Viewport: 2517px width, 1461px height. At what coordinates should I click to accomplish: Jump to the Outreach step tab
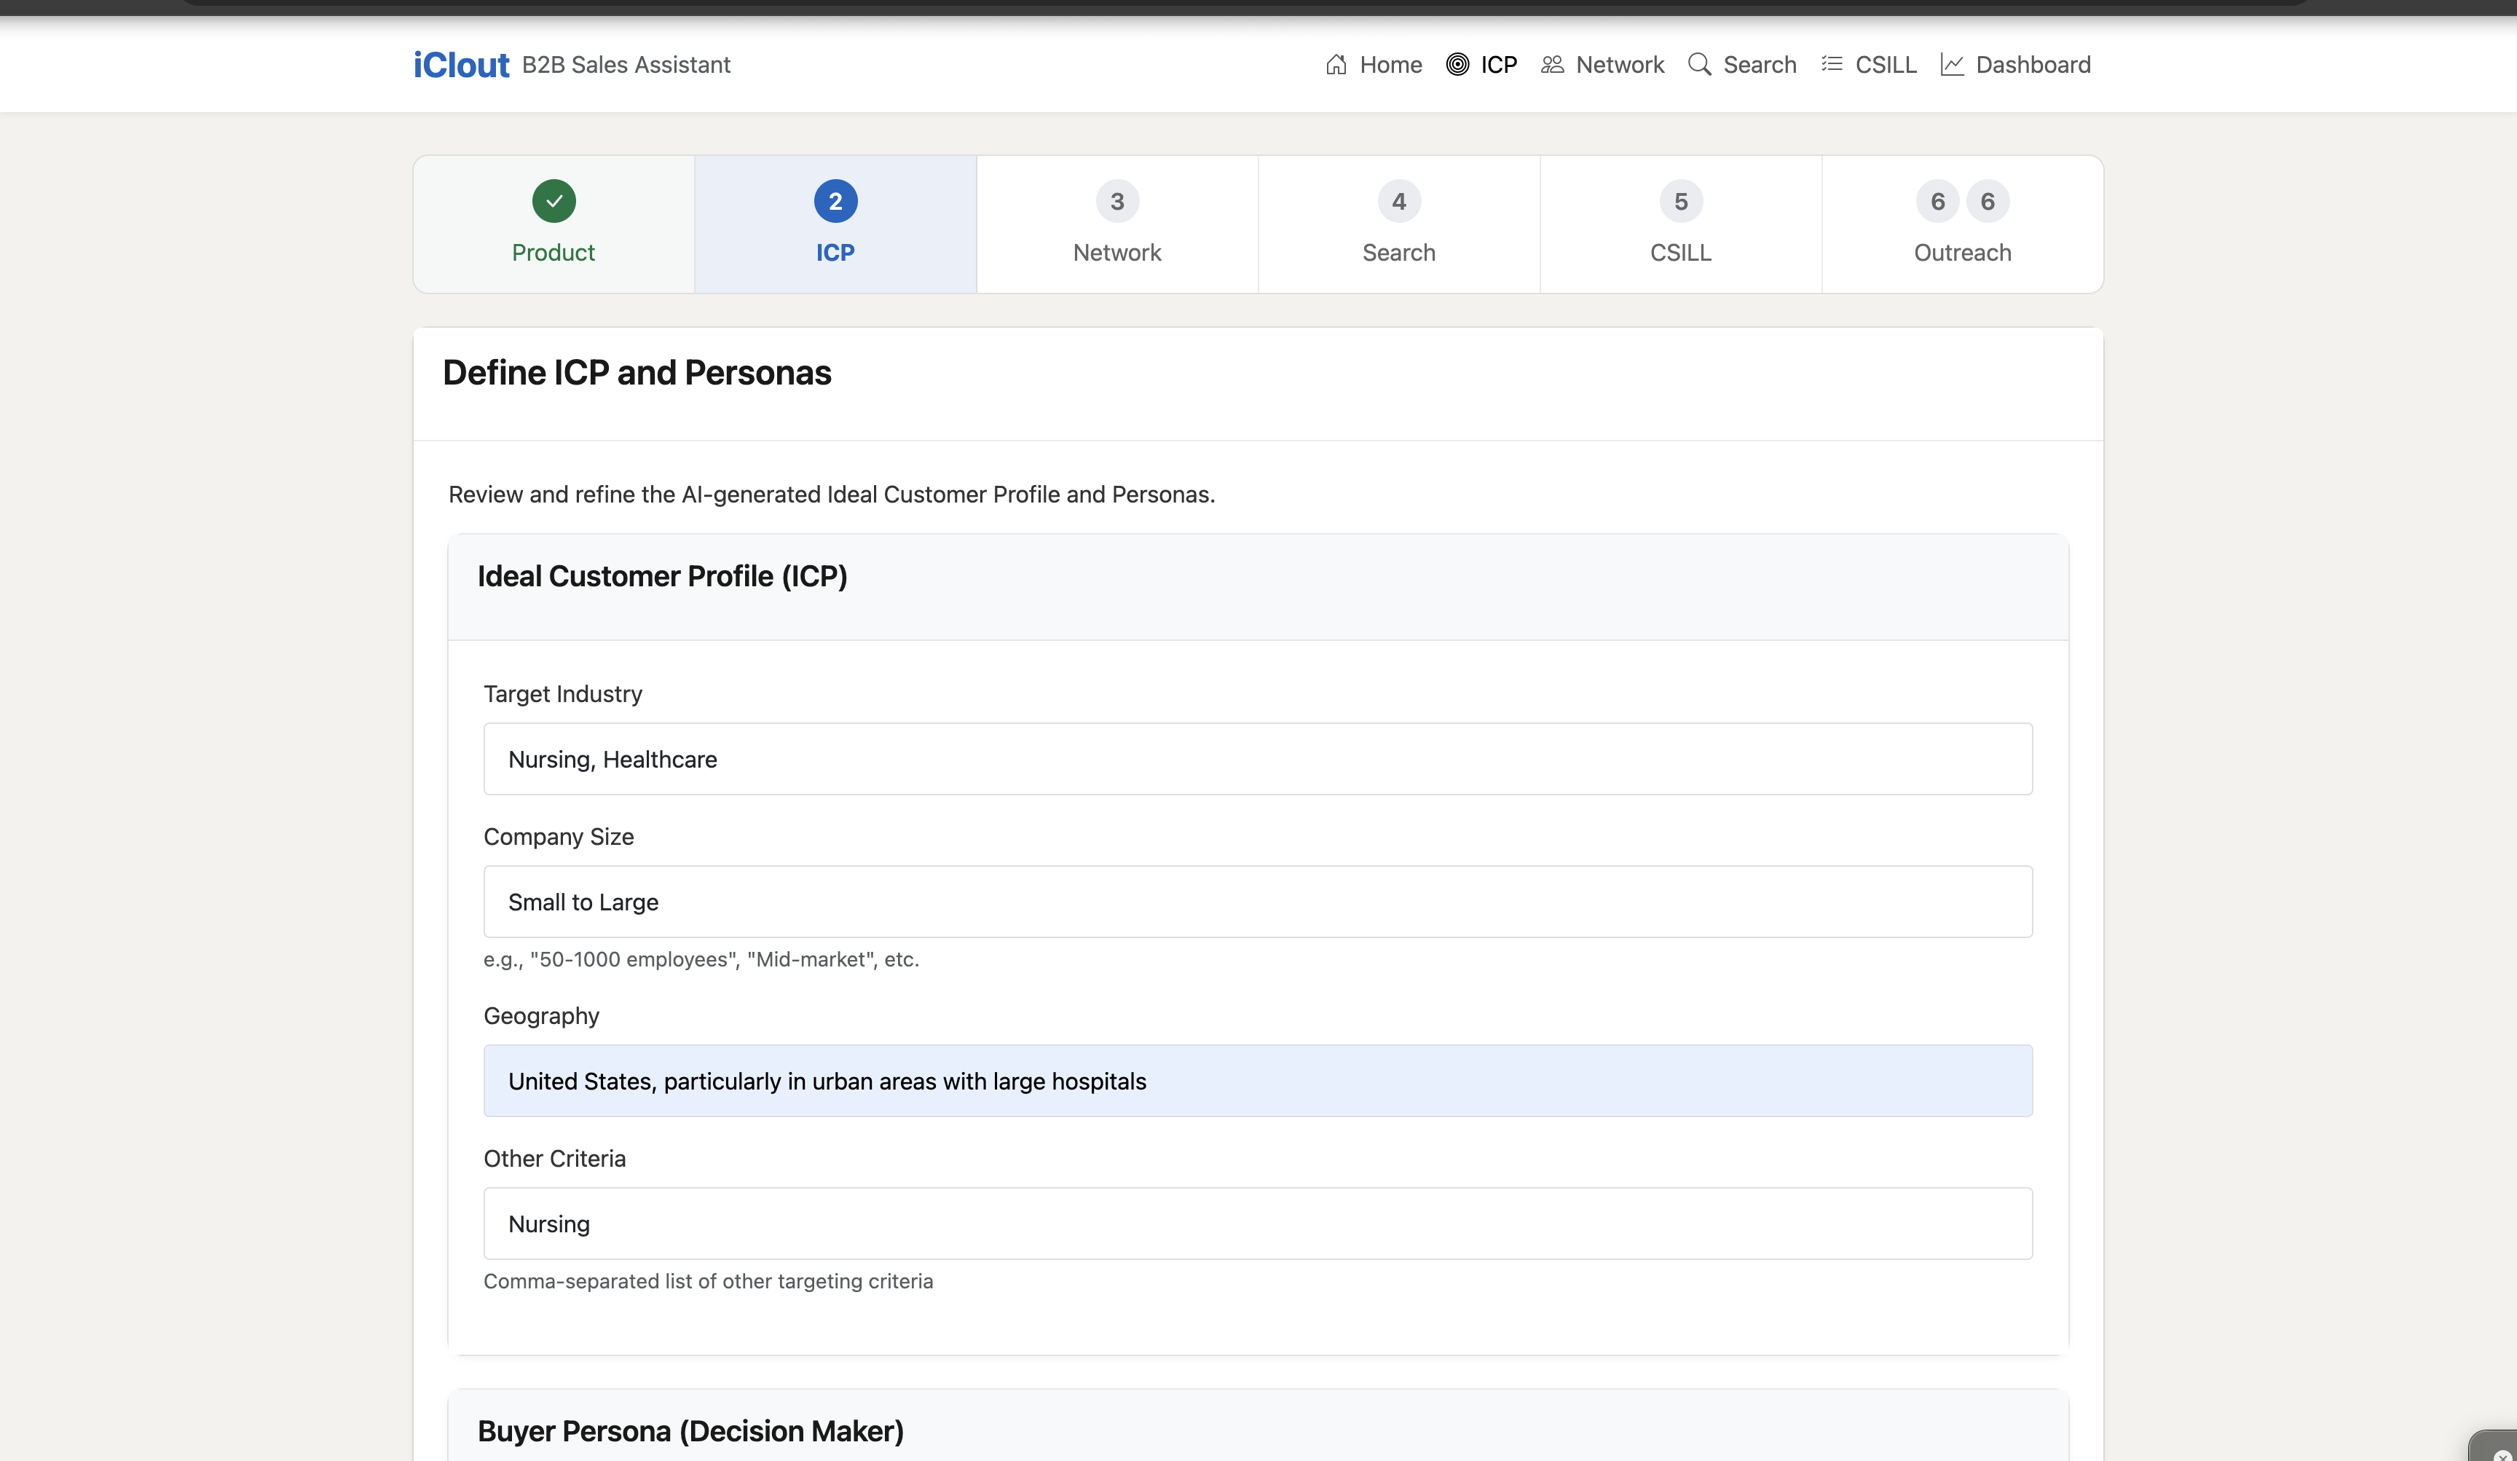(1961, 225)
